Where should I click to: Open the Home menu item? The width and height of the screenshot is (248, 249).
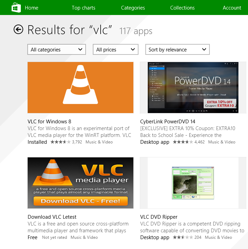point(31,8)
